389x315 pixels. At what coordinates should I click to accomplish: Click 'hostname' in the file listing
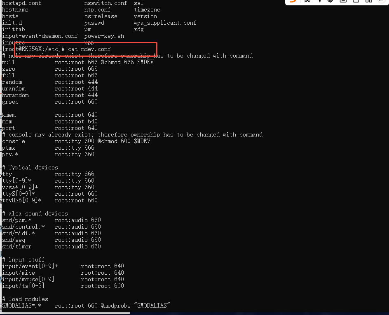coord(15,9)
